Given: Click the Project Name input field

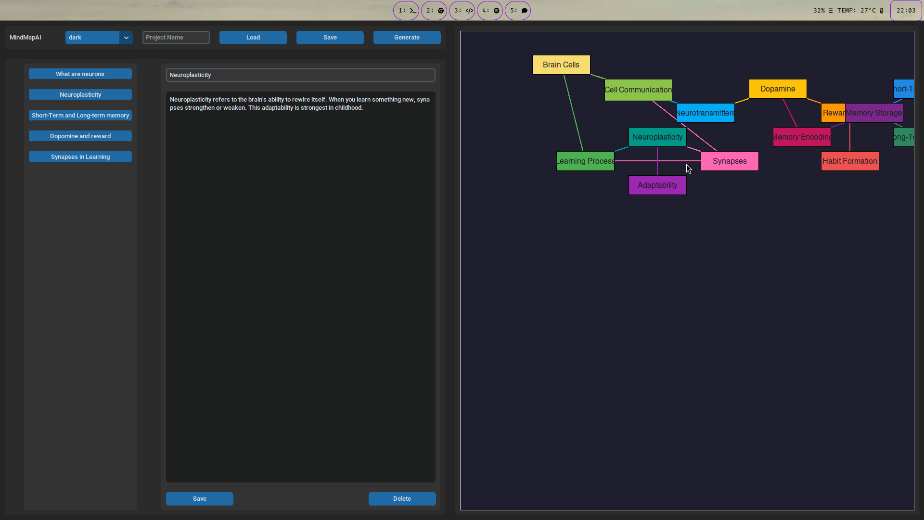Looking at the screenshot, I should click(176, 38).
